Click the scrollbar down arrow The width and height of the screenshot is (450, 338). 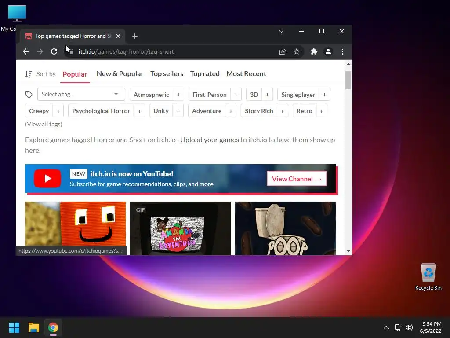click(x=348, y=251)
